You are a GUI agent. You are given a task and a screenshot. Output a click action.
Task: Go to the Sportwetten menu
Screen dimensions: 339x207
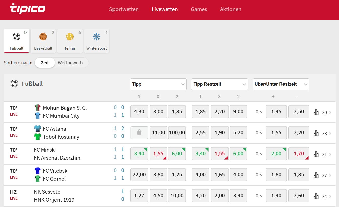[x=124, y=9]
